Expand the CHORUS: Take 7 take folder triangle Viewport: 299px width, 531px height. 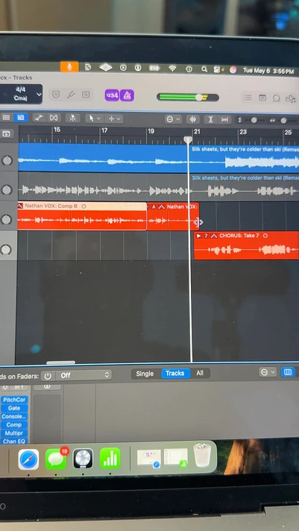point(198,236)
